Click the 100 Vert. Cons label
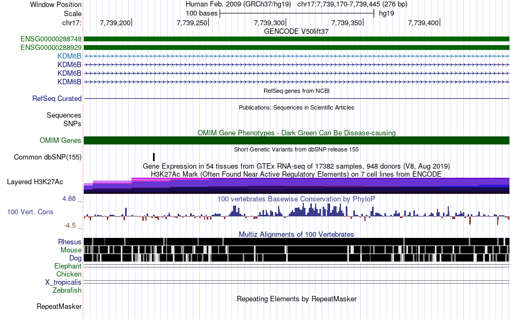 coord(30,212)
